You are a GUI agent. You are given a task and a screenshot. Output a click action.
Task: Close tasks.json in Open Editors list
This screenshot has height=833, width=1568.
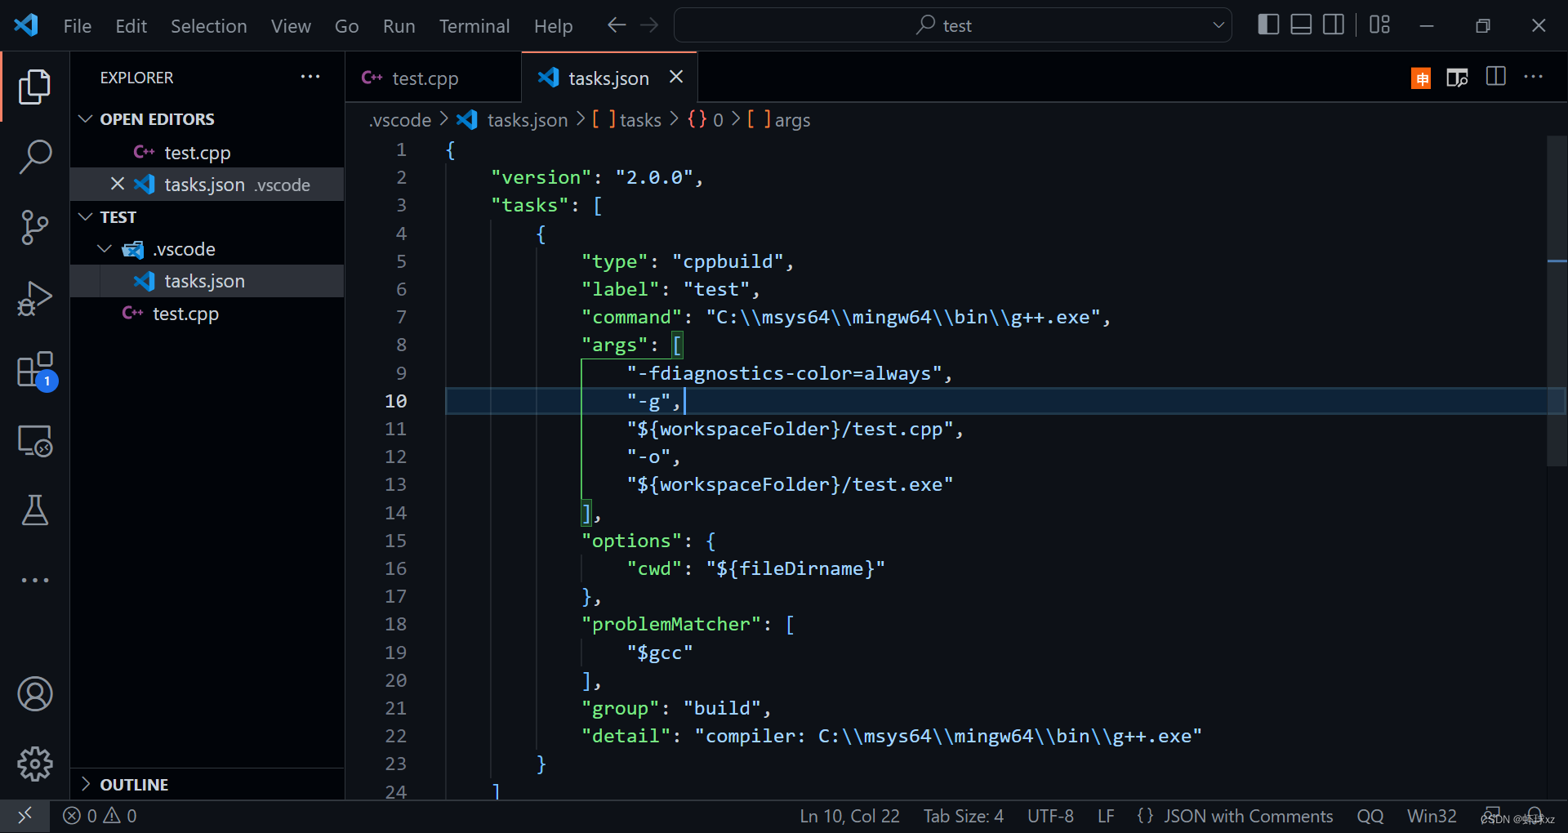click(118, 184)
